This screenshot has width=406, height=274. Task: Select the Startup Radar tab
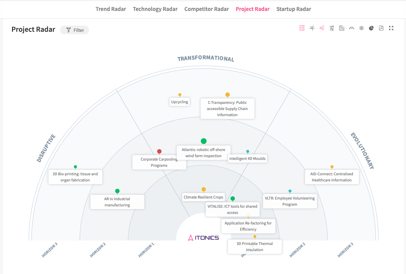pos(294,9)
